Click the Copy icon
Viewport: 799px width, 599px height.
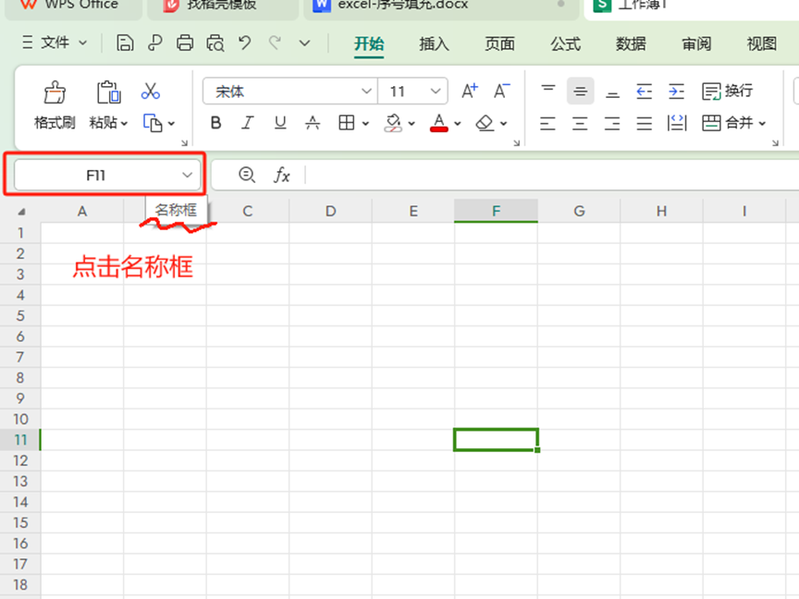(153, 123)
